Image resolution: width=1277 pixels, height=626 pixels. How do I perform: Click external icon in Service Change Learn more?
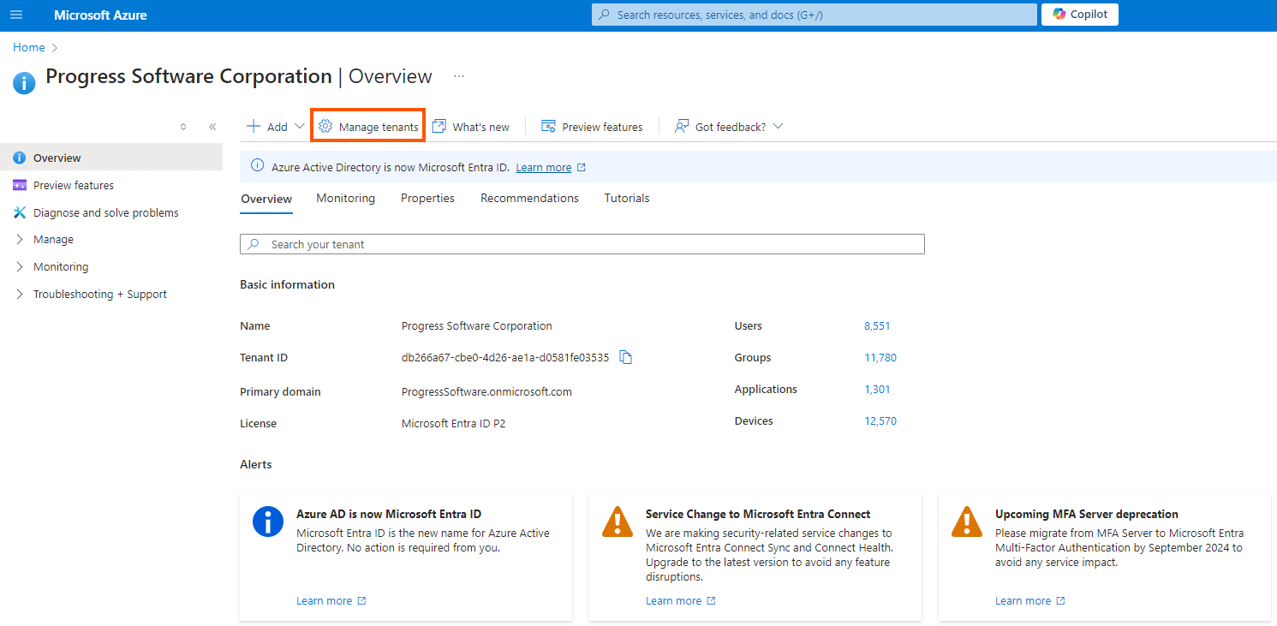[x=711, y=601]
